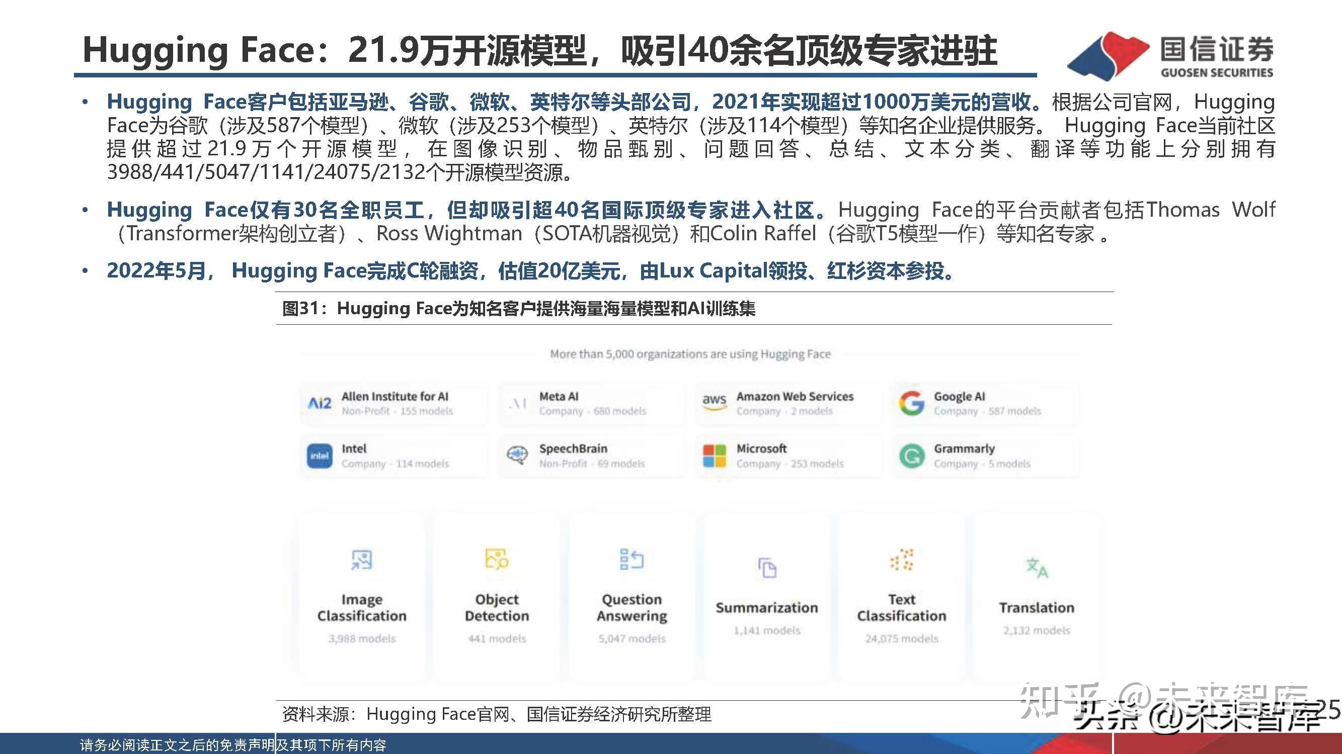This screenshot has width=1342, height=754.
Task: Select the Text Classification label
Action: point(902,607)
